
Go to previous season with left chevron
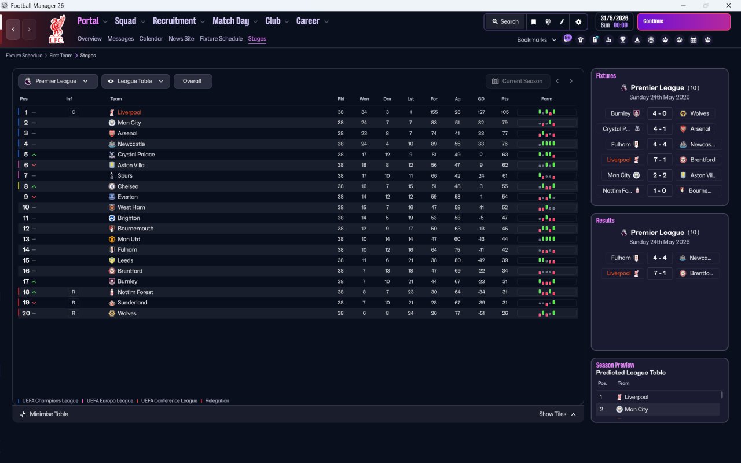(557, 81)
